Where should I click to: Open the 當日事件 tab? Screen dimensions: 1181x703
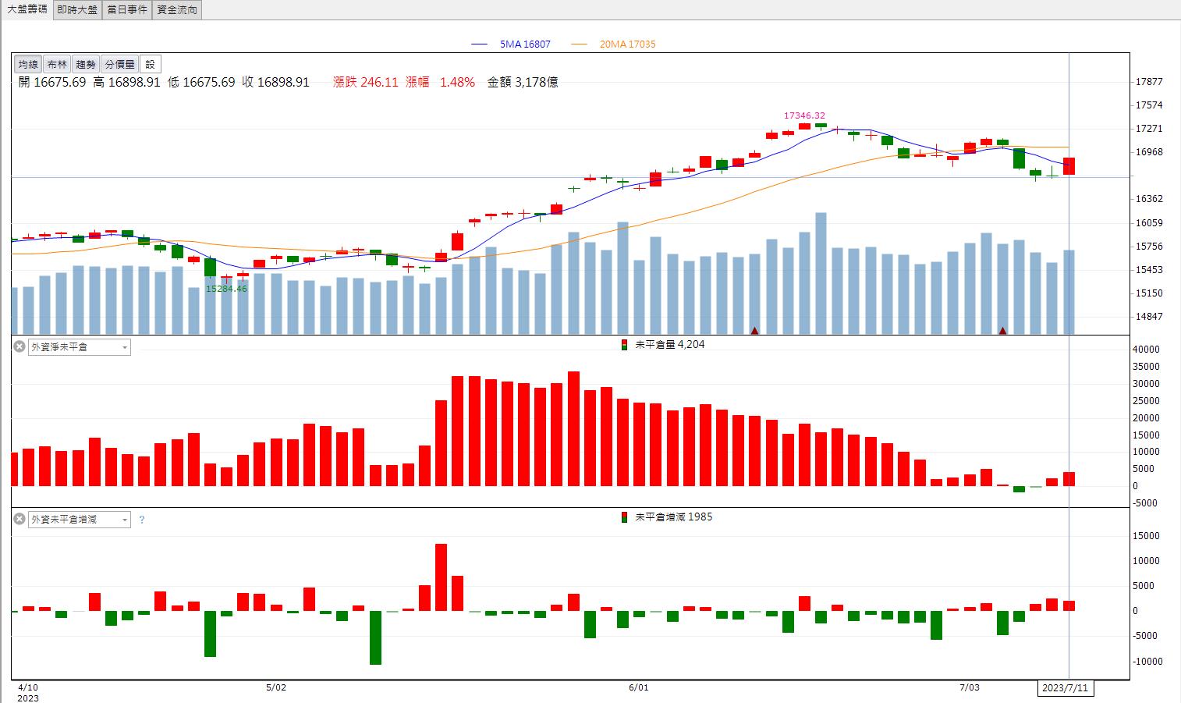coord(127,10)
